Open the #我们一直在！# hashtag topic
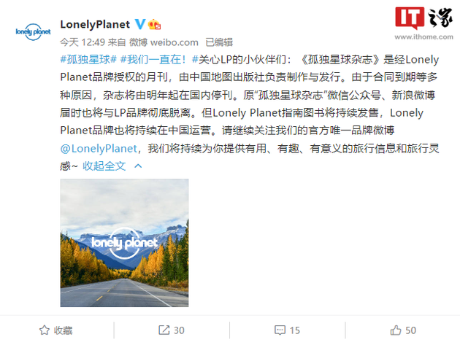Image resolution: width=460 pixels, height=345 pixels. coord(153,60)
